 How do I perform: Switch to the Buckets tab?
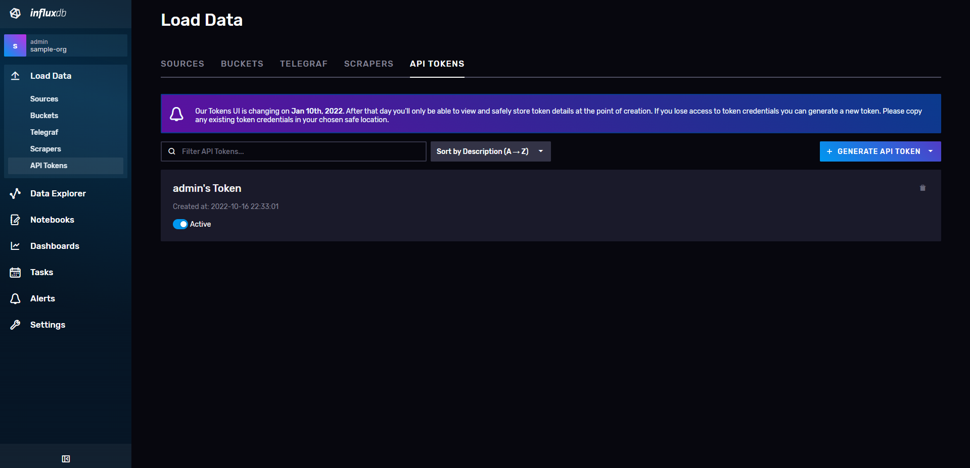point(242,64)
